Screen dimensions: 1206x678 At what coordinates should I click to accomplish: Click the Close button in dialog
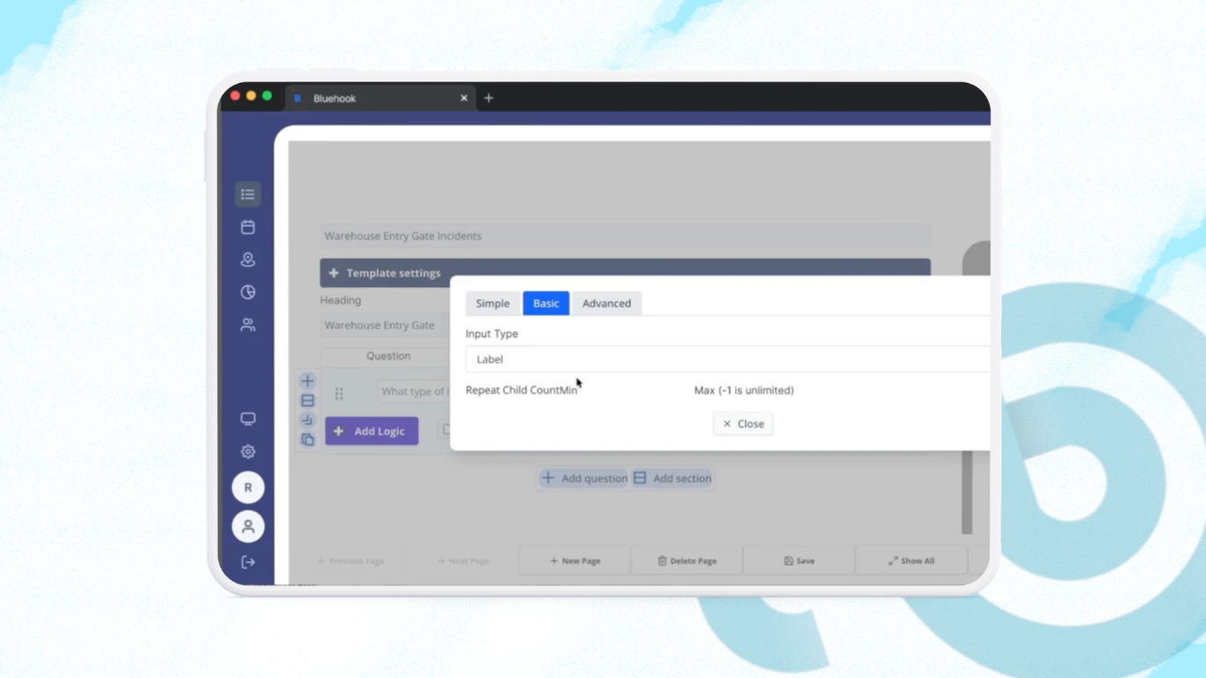(743, 424)
